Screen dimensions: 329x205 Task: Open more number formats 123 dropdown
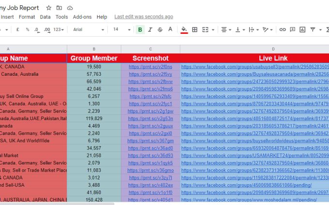coord(59,29)
